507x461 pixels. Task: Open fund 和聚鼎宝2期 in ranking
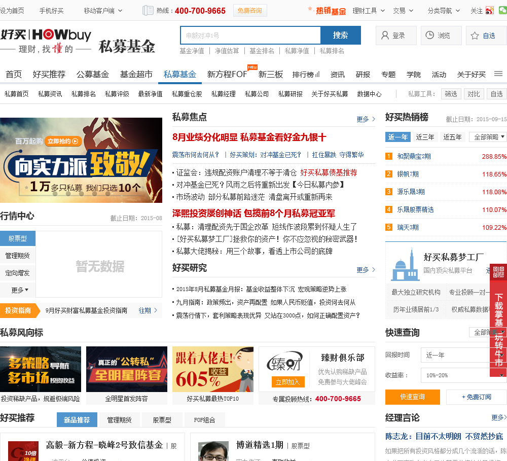point(414,156)
